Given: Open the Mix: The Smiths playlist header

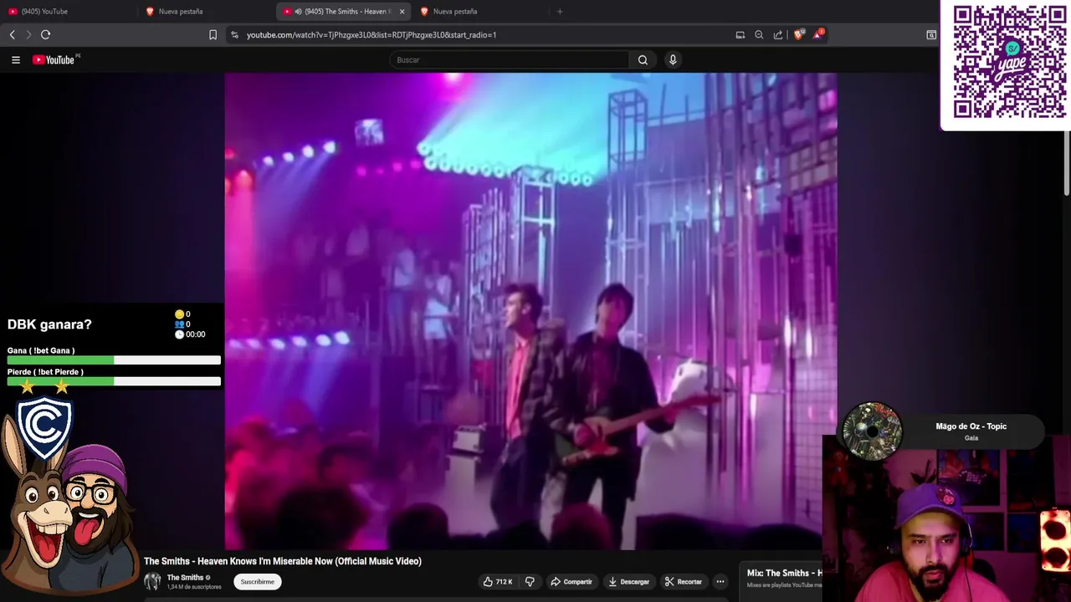Looking at the screenshot, I should point(784,573).
